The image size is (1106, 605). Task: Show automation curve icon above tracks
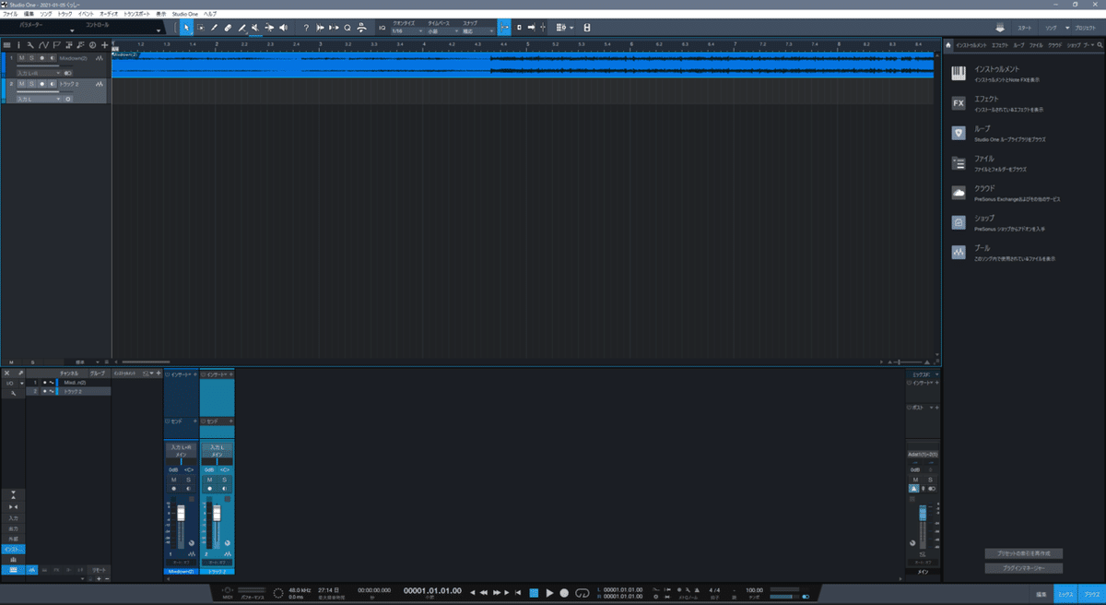pyautogui.click(x=43, y=44)
